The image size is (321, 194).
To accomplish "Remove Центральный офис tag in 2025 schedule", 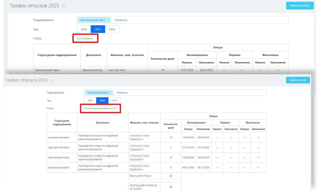I will pos(108,20).
